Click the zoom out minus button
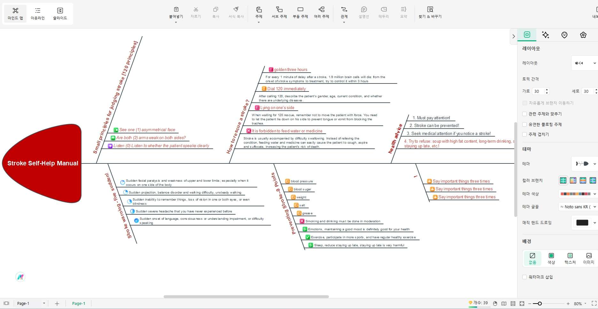This screenshot has width=598, height=309. pos(530,304)
